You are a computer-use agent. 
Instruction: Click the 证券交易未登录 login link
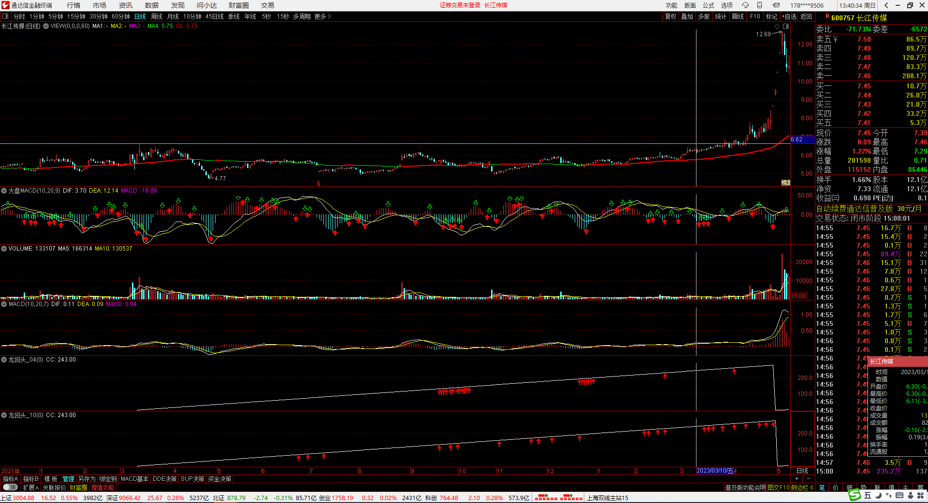460,5
